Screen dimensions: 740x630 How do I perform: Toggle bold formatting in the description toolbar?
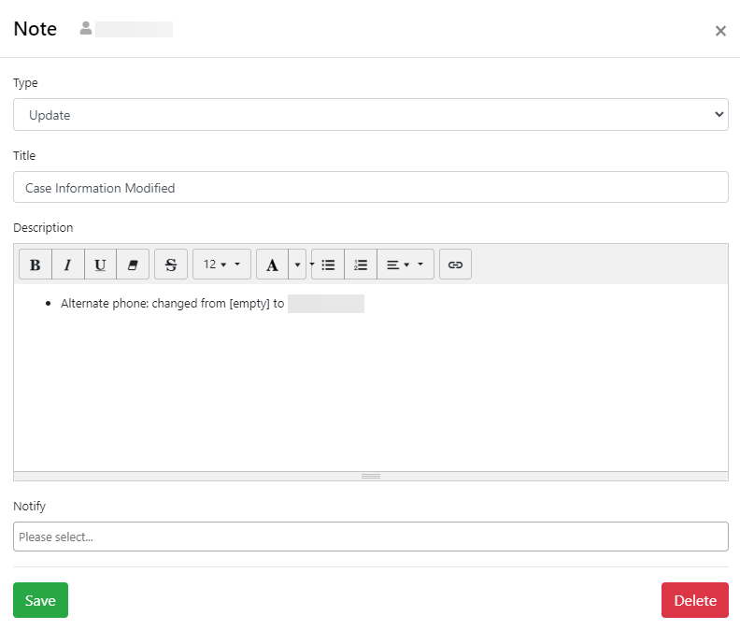36,265
